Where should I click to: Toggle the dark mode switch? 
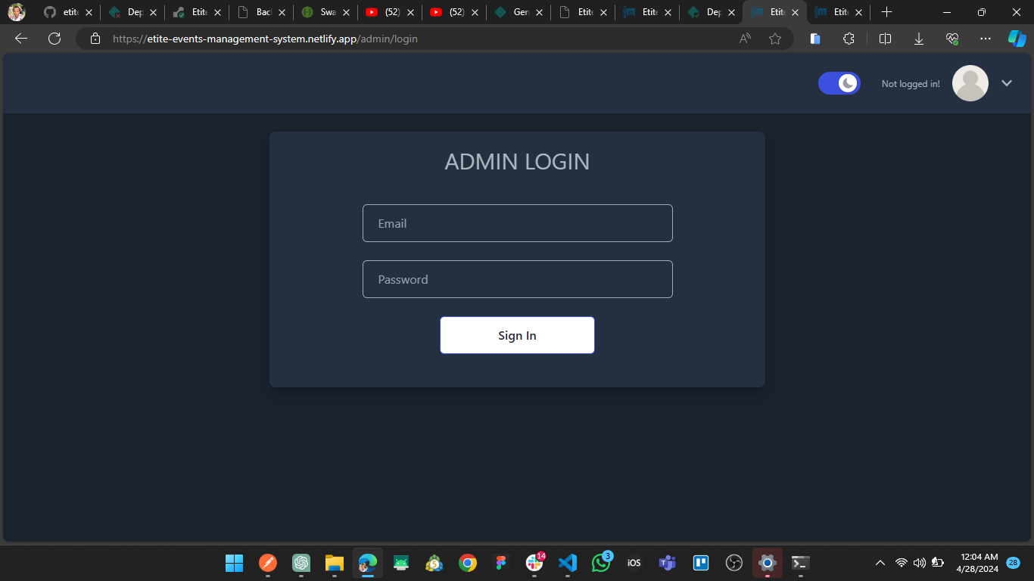pyautogui.click(x=839, y=83)
